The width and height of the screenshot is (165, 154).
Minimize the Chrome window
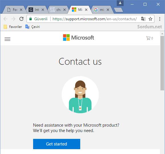point(132,4)
